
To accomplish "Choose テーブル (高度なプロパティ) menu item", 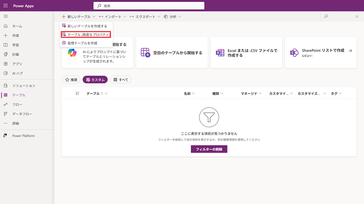I will click(86, 34).
